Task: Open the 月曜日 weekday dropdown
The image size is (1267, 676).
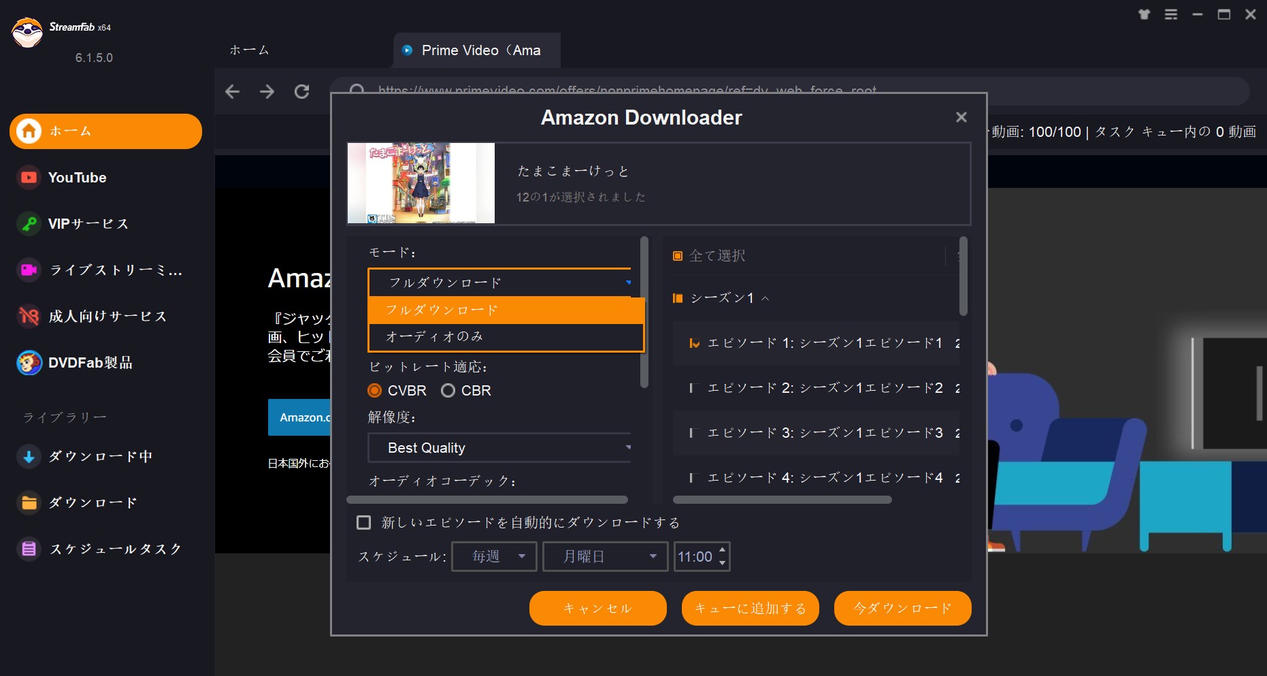Action: [606, 557]
